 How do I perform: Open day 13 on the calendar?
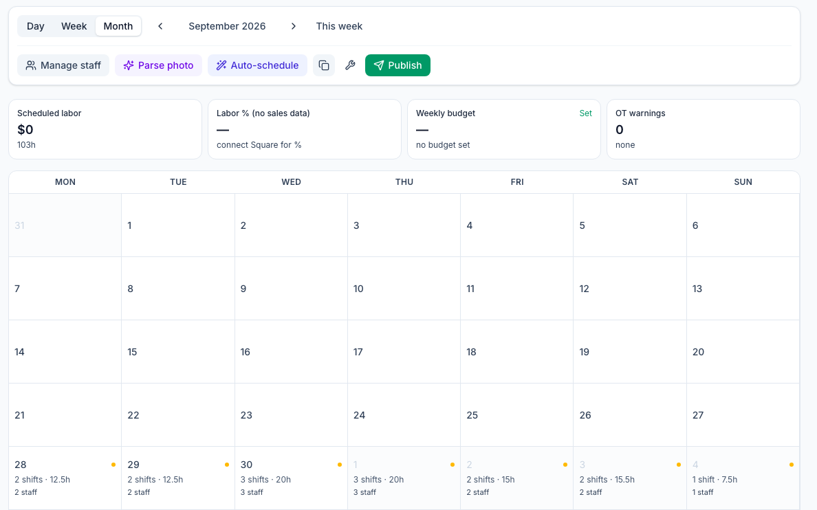tap(743, 289)
